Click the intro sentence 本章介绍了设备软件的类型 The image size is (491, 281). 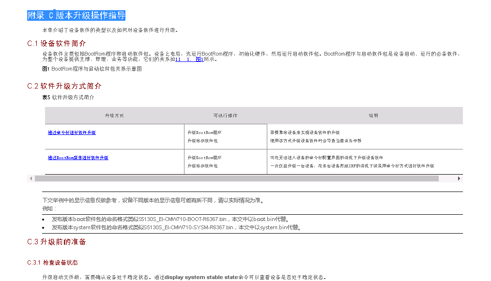pos(110,30)
